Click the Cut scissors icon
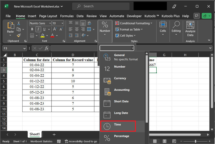 coord(19,23)
